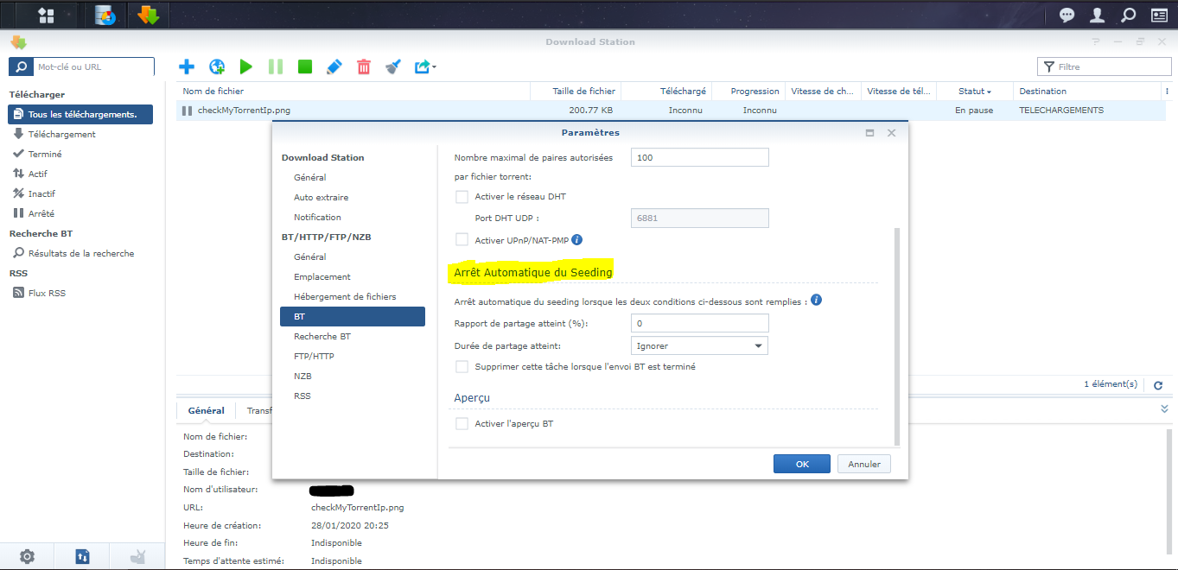The image size is (1178, 570).
Task: Show 'Tous les téléchargements' in sidebar
Action: coord(80,115)
